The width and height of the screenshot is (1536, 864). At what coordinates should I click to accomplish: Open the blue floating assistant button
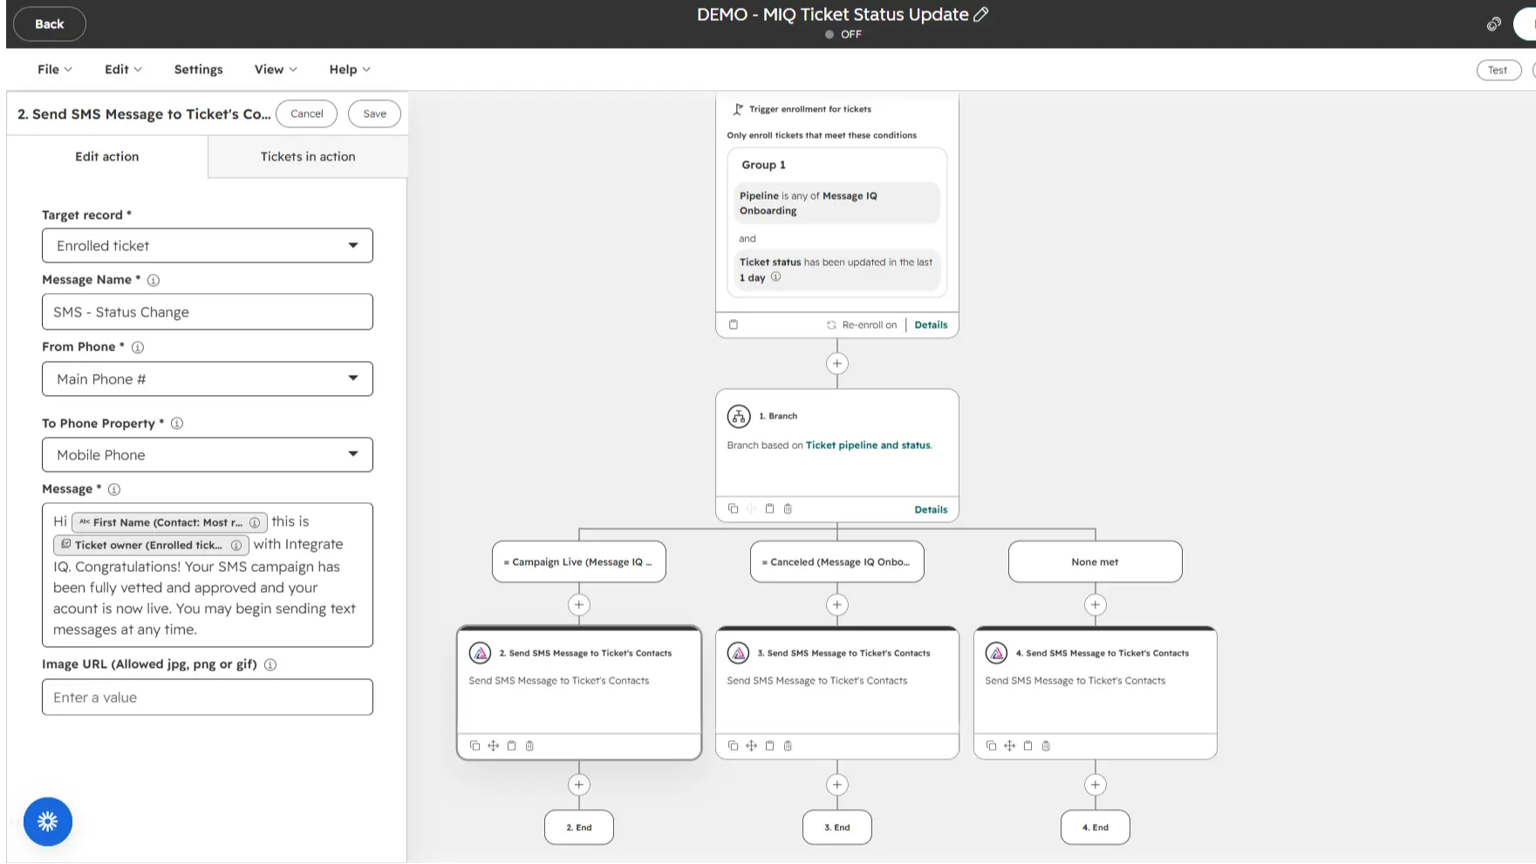[48, 821]
